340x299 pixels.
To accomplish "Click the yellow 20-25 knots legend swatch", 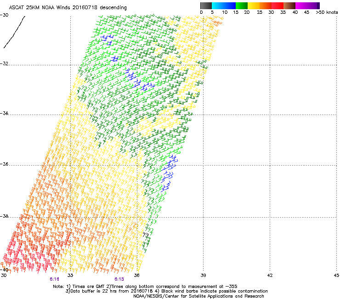I will coord(254,6).
